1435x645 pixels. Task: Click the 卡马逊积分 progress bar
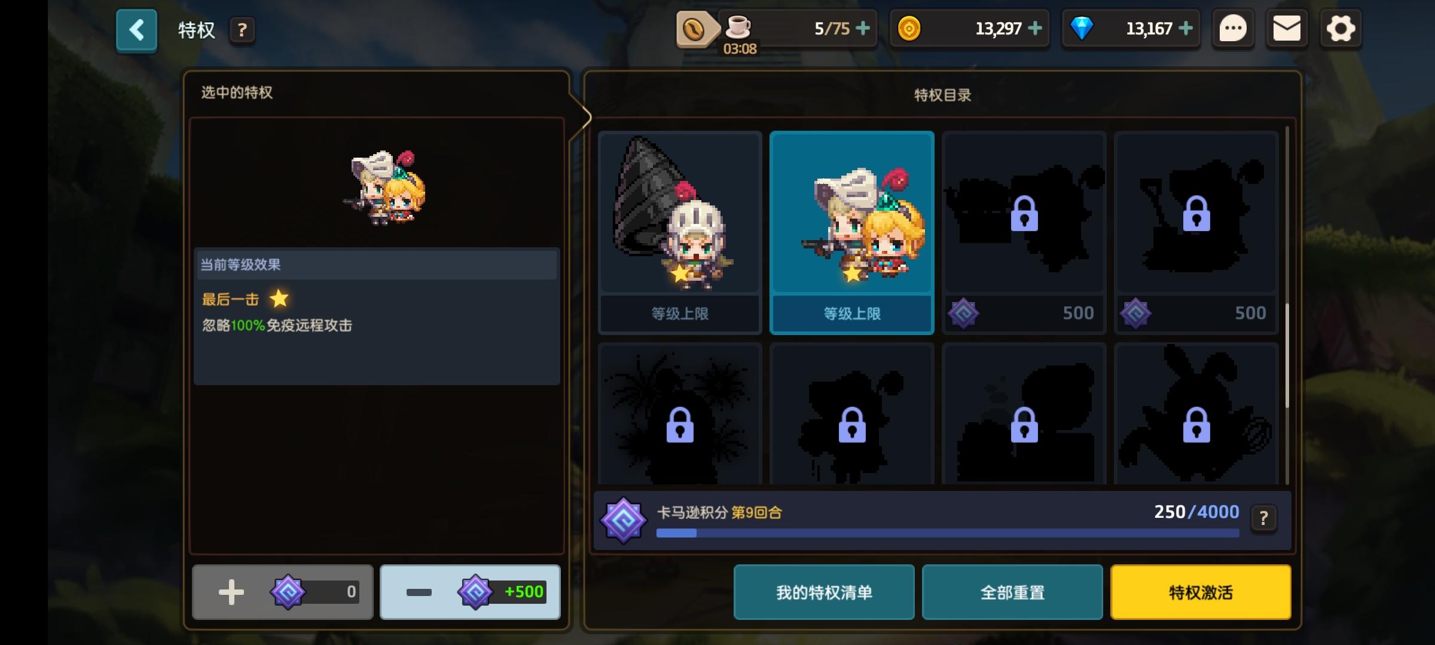coord(948,533)
